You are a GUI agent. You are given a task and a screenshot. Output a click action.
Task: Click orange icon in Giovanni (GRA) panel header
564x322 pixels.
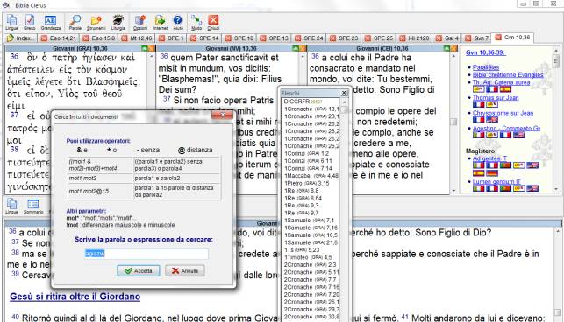click(x=151, y=48)
